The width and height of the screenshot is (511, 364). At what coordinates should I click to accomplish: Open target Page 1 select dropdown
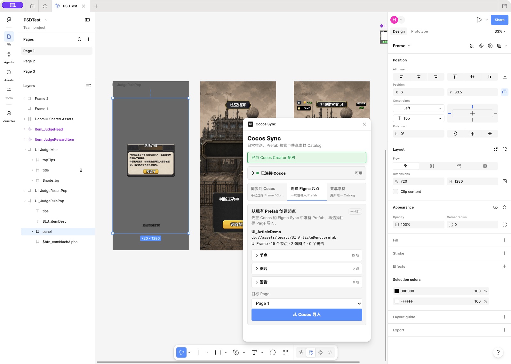coord(307,303)
